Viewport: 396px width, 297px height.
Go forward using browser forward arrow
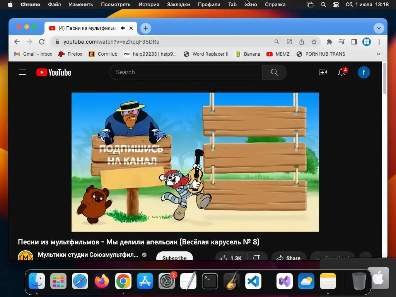click(x=29, y=42)
